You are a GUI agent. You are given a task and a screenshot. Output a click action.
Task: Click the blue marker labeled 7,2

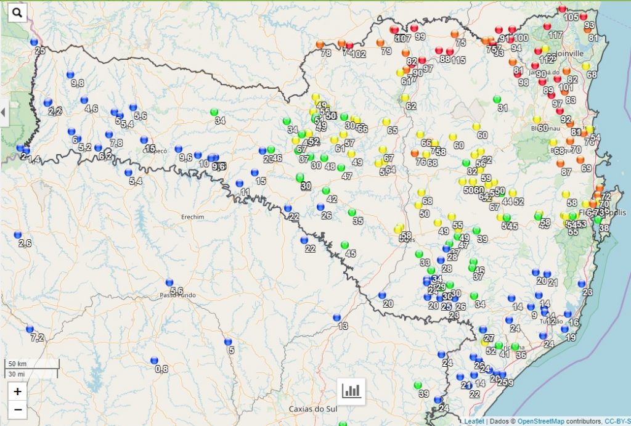tap(30, 329)
